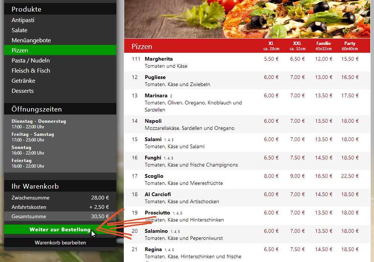Select Pugliese Party price 16,50 €
This screenshot has width=374, height=262.
[350, 77]
